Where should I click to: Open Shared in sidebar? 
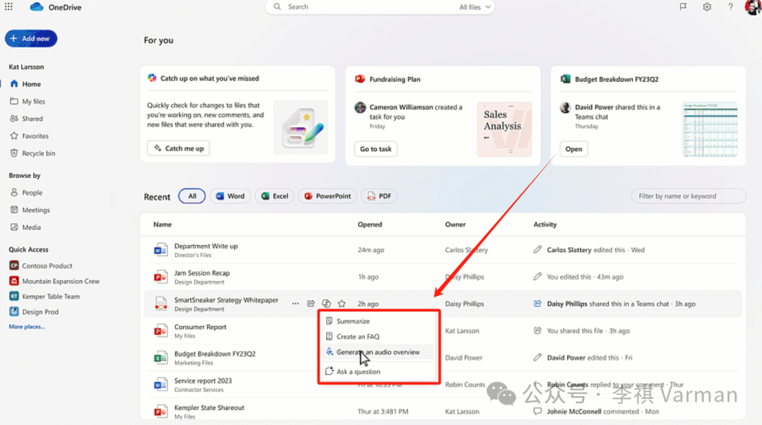click(x=27, y=119)
